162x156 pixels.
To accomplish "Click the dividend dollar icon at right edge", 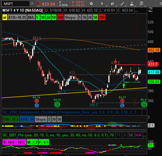I will (144, 104).
